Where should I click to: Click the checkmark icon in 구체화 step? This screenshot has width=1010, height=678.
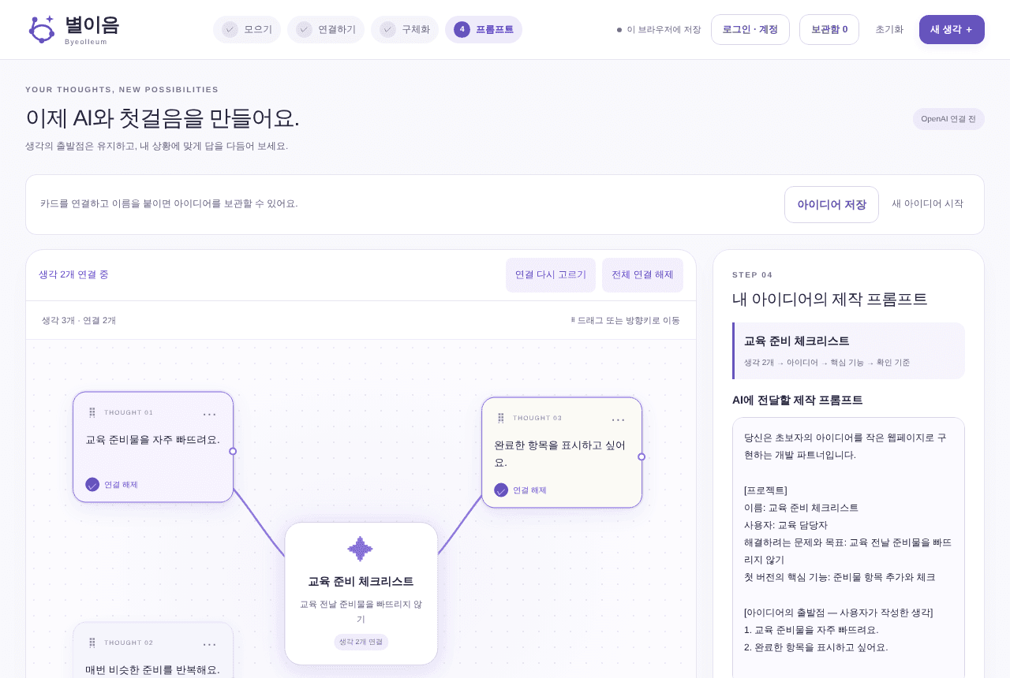388,29
